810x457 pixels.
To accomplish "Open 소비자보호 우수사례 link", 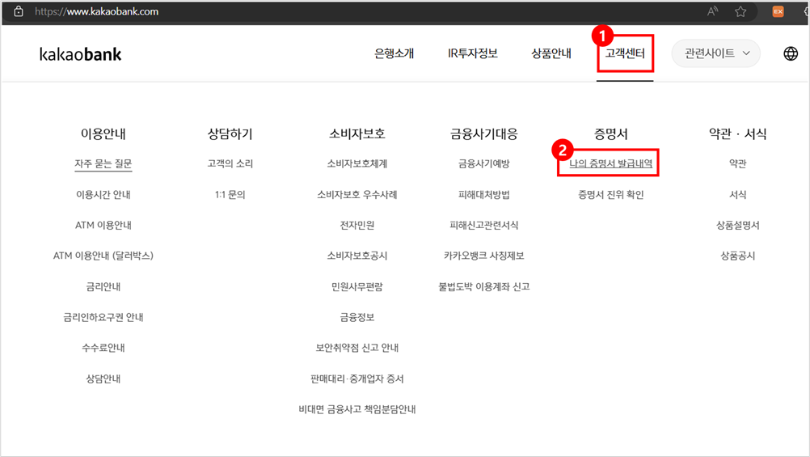I will 357,194.
